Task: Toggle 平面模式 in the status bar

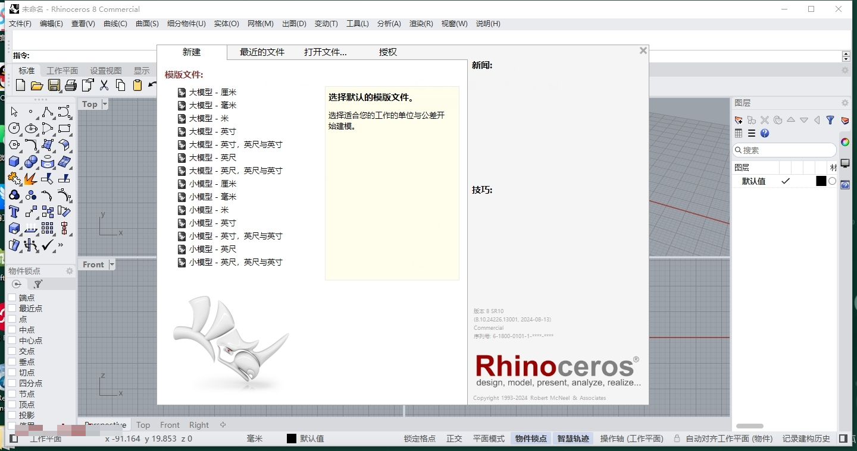Action: tap(488, 439)
